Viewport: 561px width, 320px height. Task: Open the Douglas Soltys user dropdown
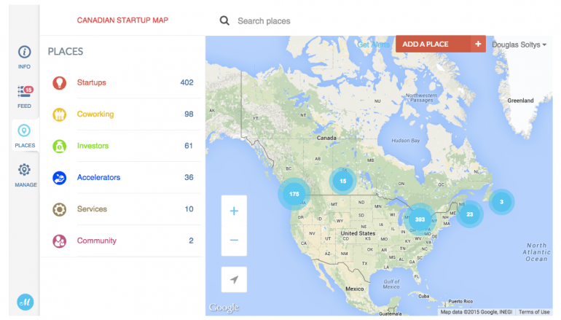tap(519, 44)
